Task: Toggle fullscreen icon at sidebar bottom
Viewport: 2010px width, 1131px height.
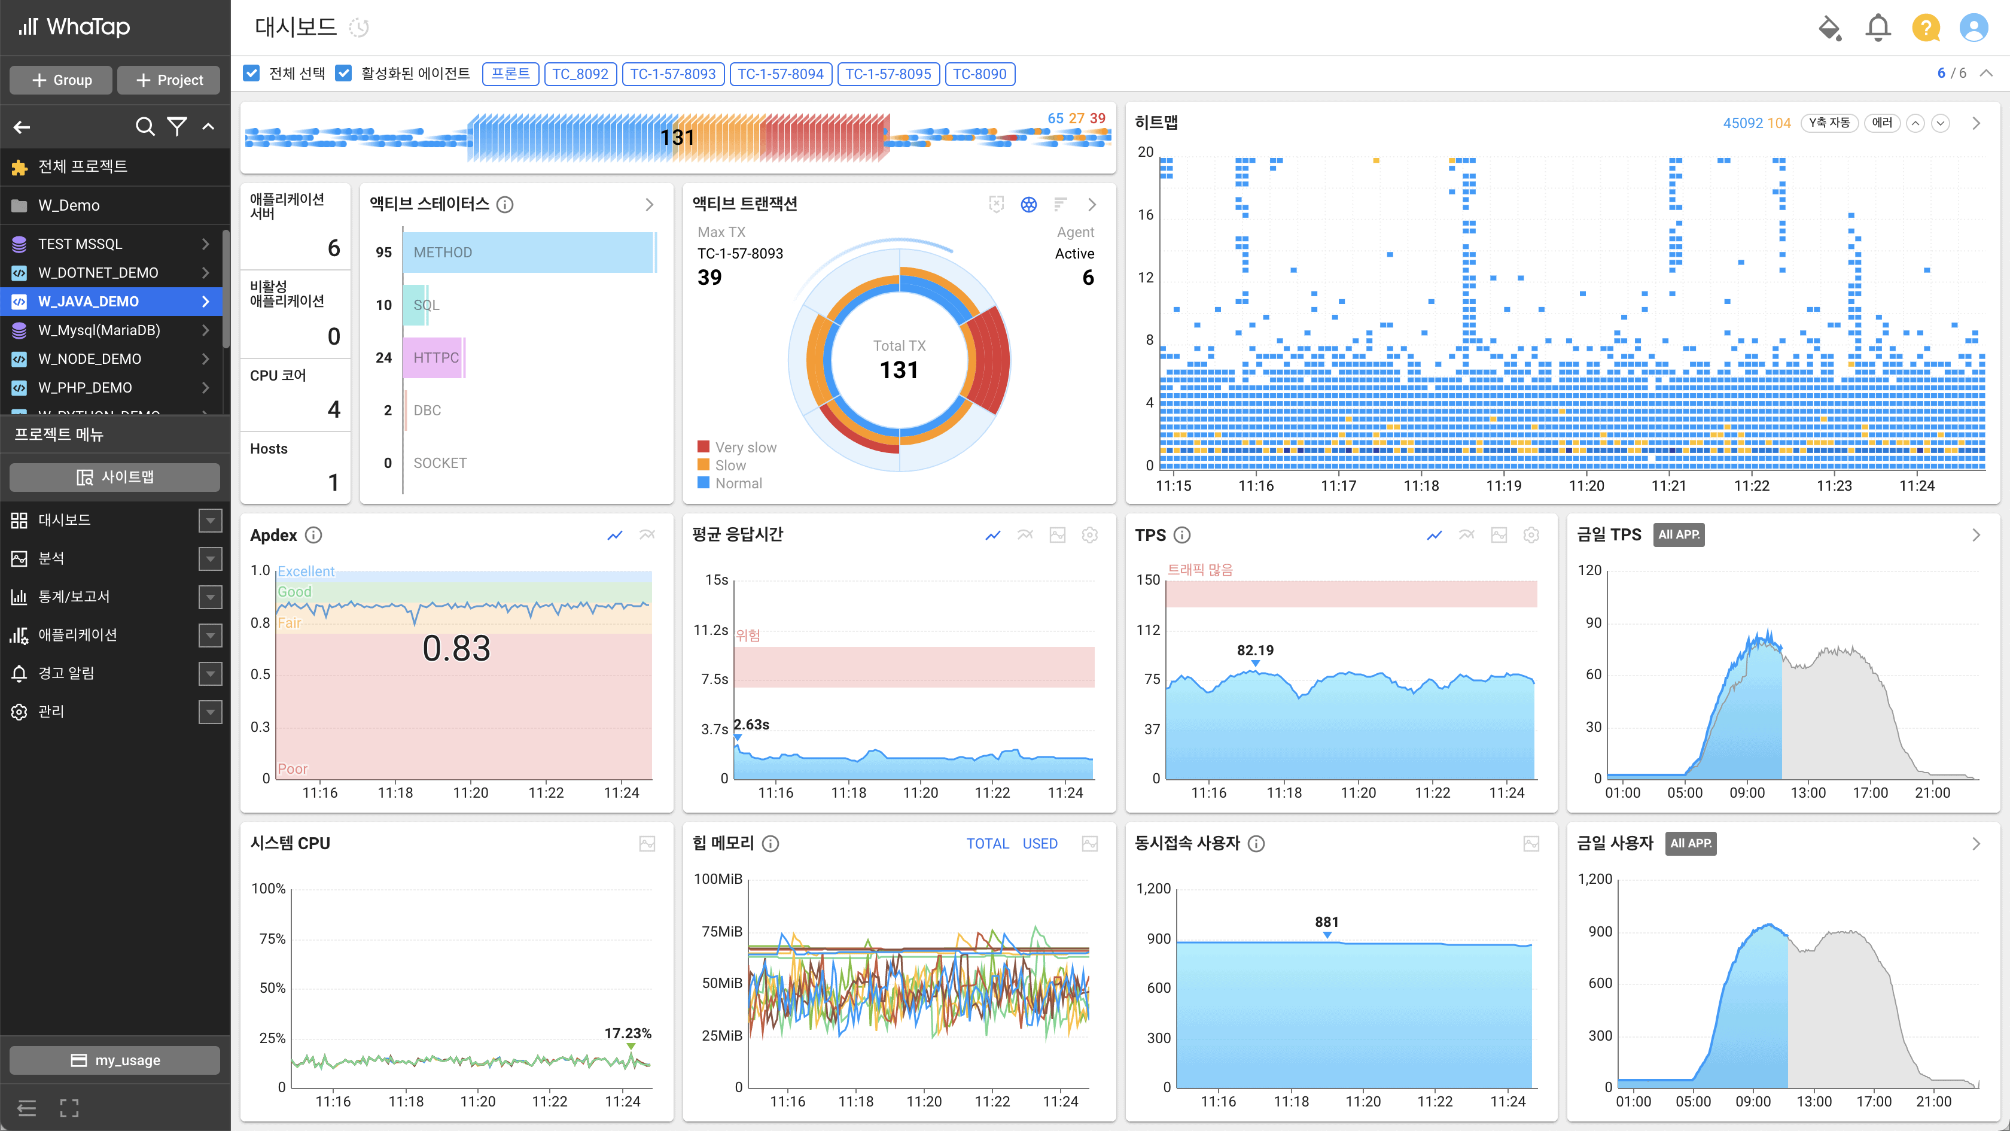Action: [x=69, y=1108]
